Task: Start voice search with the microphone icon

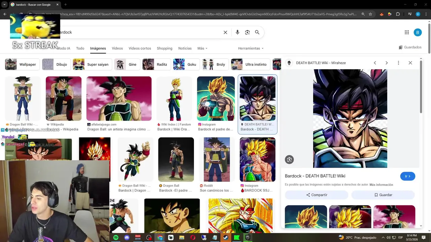Action: click(237, 32)
